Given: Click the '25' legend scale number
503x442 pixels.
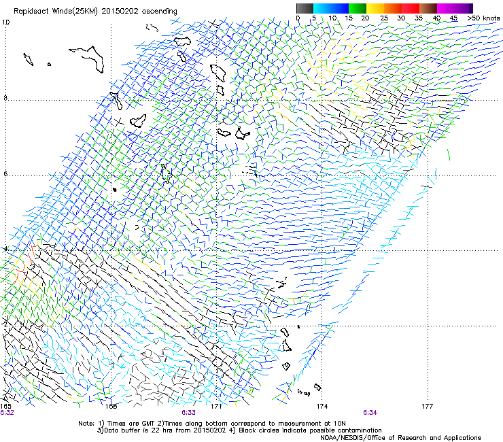Looking at the screenshot, I should coord(384,18).
